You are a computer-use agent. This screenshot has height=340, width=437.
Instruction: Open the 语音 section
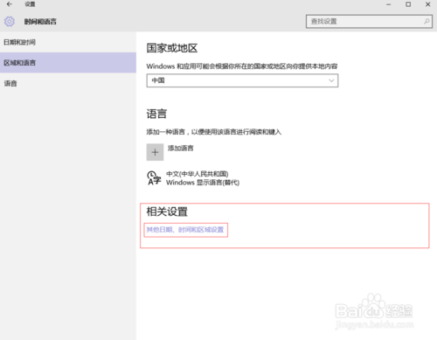coord(68,84)
